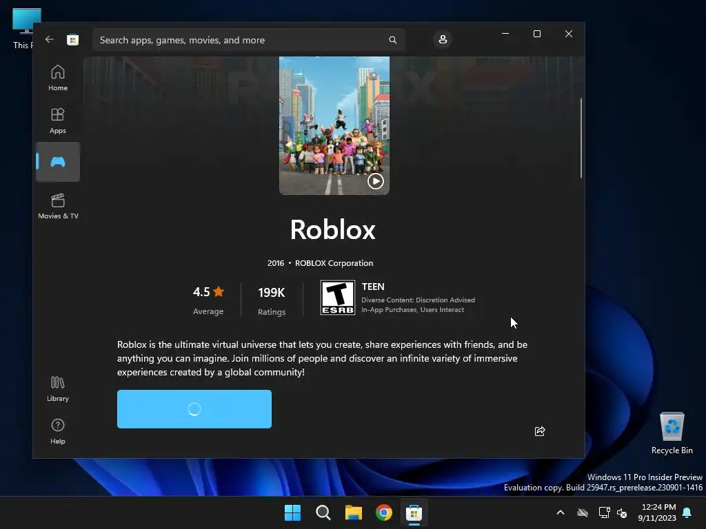The height and width of the screenshot is (529, 706).
Task: Go back using the Store back arrow
Action: [x=50, y=39]
